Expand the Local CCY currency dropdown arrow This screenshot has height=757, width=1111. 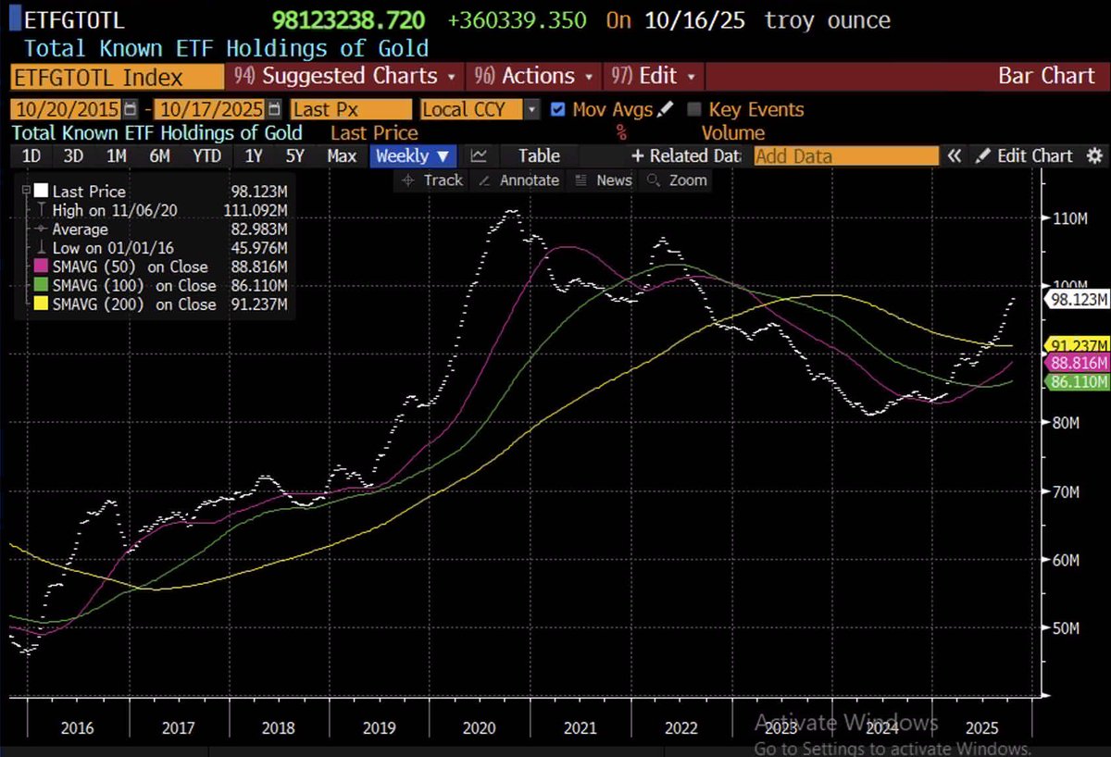(x=531, y=109)
